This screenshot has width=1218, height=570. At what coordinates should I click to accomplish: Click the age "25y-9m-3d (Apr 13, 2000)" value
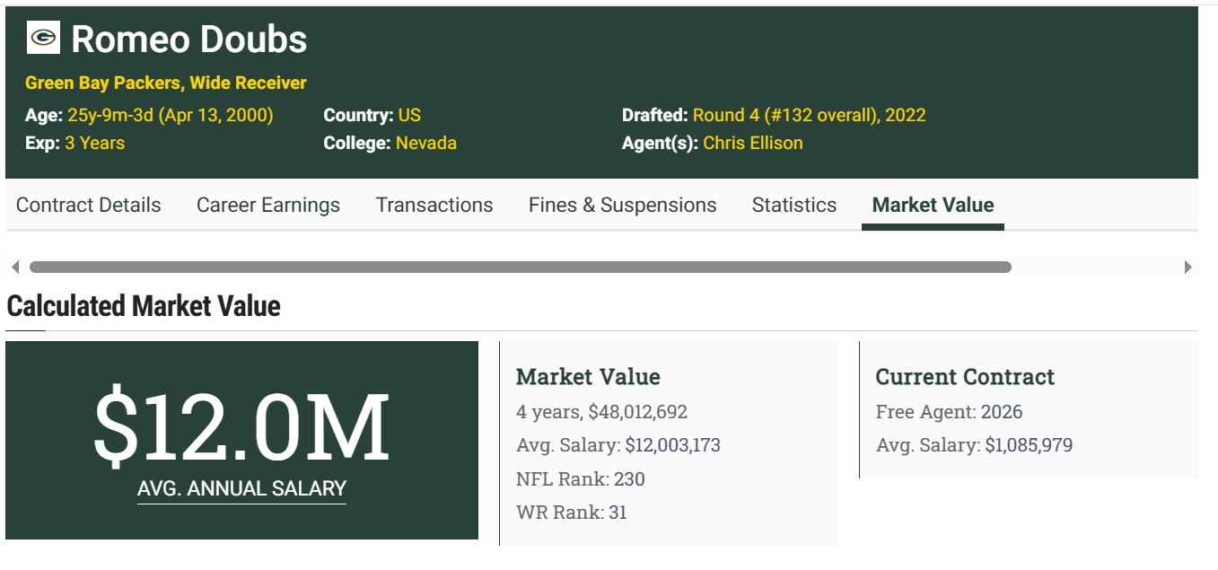point(171,115)
